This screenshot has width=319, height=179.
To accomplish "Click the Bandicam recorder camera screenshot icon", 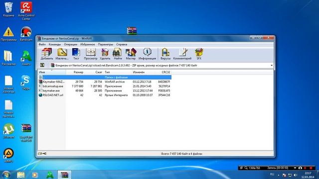I will (300, 168).
